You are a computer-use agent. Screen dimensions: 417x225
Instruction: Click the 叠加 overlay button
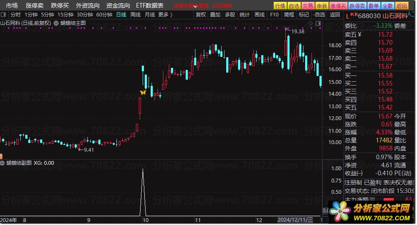215,15
